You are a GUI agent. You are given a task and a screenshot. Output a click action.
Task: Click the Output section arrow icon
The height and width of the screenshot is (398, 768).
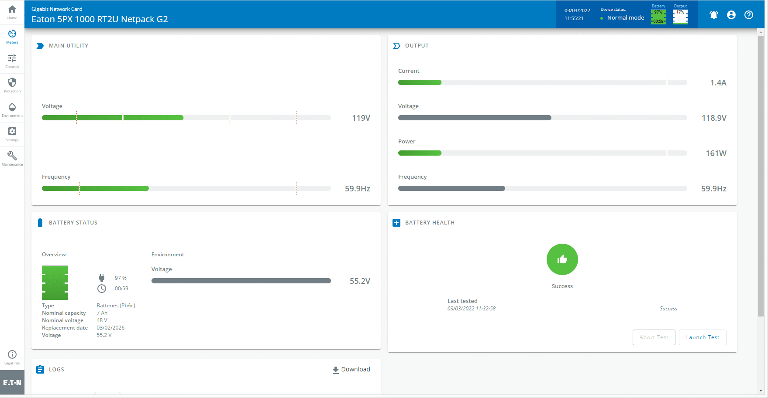pos(396,46)
